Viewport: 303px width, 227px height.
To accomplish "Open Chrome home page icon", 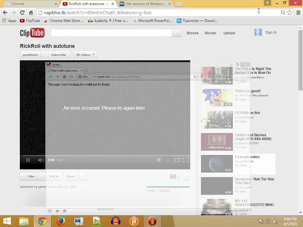I will (31, 12).
